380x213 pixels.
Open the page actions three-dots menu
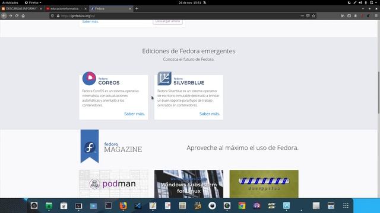(302, 16)
